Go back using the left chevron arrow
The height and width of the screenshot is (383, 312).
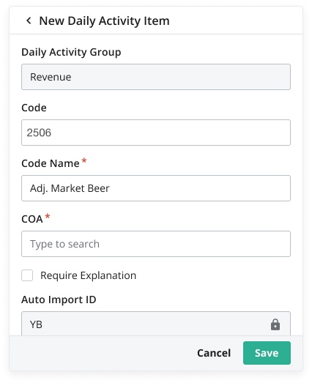(x=29, y=21)
